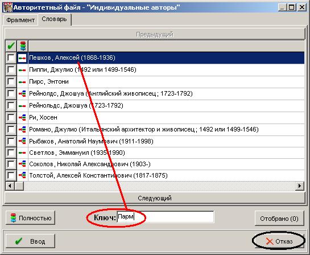
Task: Cancel with the Отказ button
Action: (x=279, y=241)
